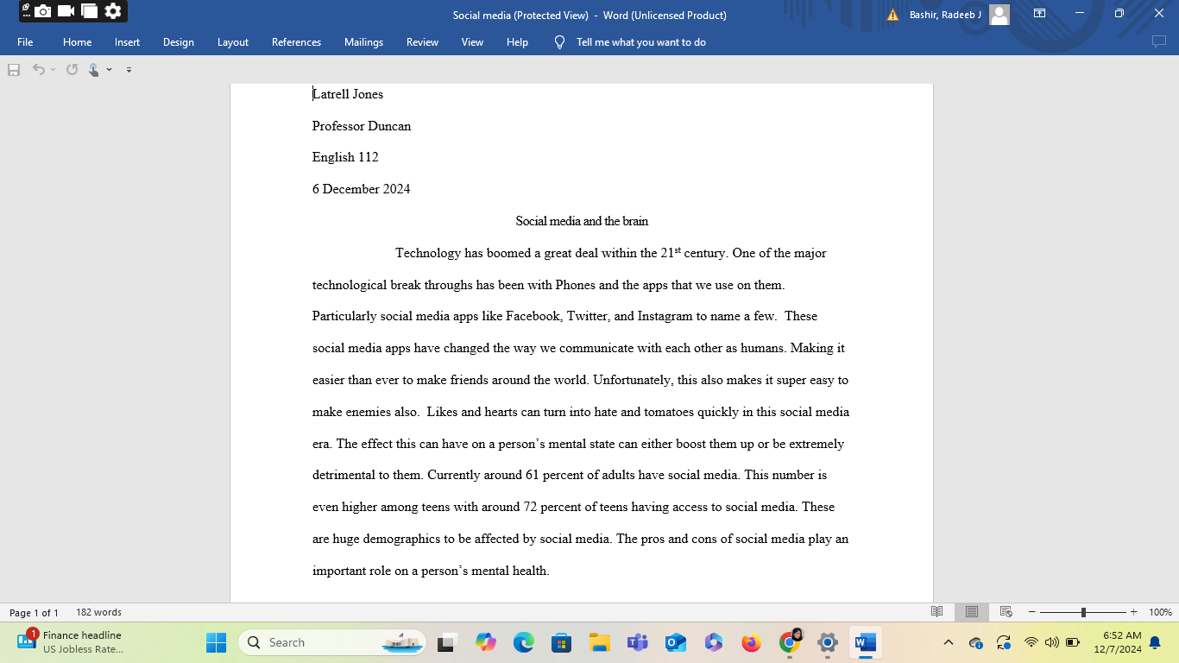The width and height of the screenshot is (1179, 663).
Task: Activate Touch/Mouse Mode icon
Action: [x=93, y=70]
